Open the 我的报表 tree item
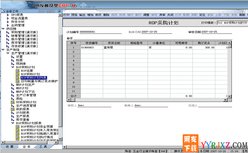The height and width of the screenshot is (153, 248). 22,109
